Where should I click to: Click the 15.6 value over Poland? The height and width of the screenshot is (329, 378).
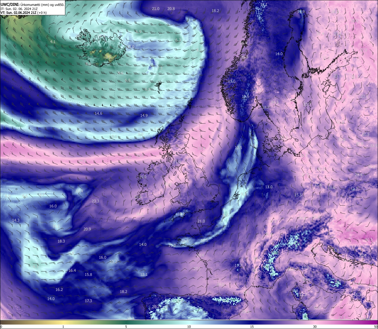click(318, 185)
